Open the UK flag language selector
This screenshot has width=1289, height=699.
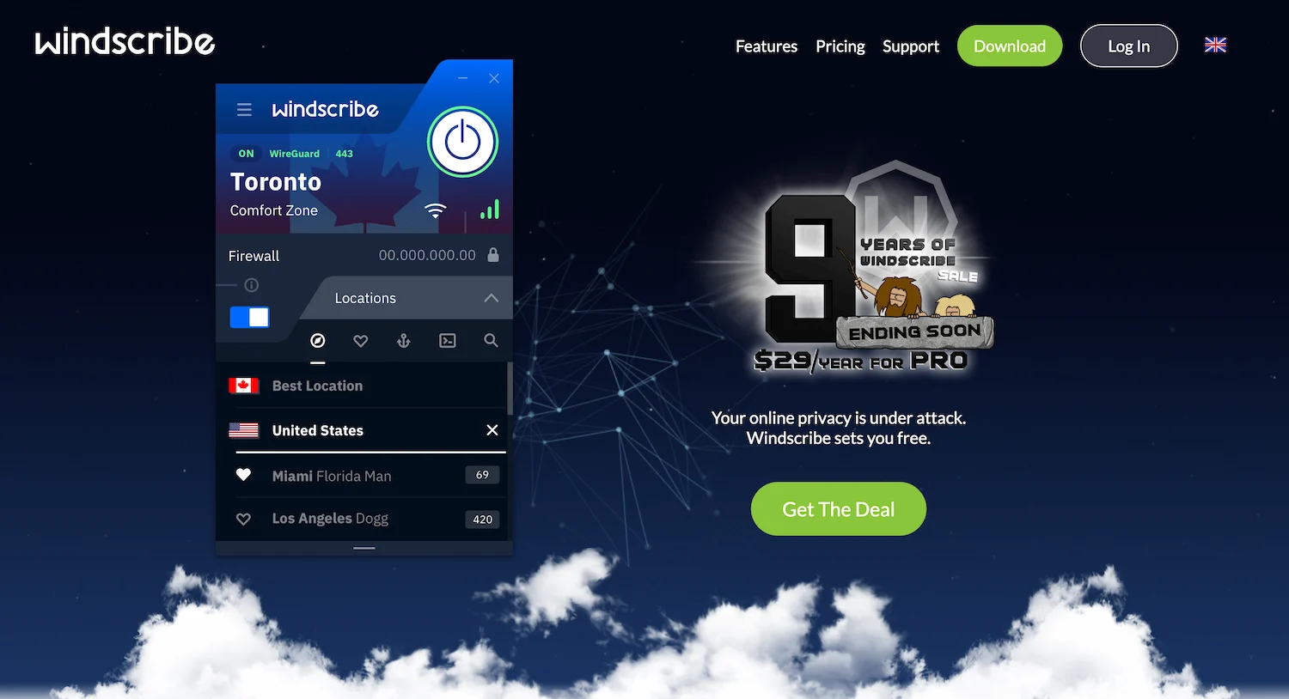1215,46
